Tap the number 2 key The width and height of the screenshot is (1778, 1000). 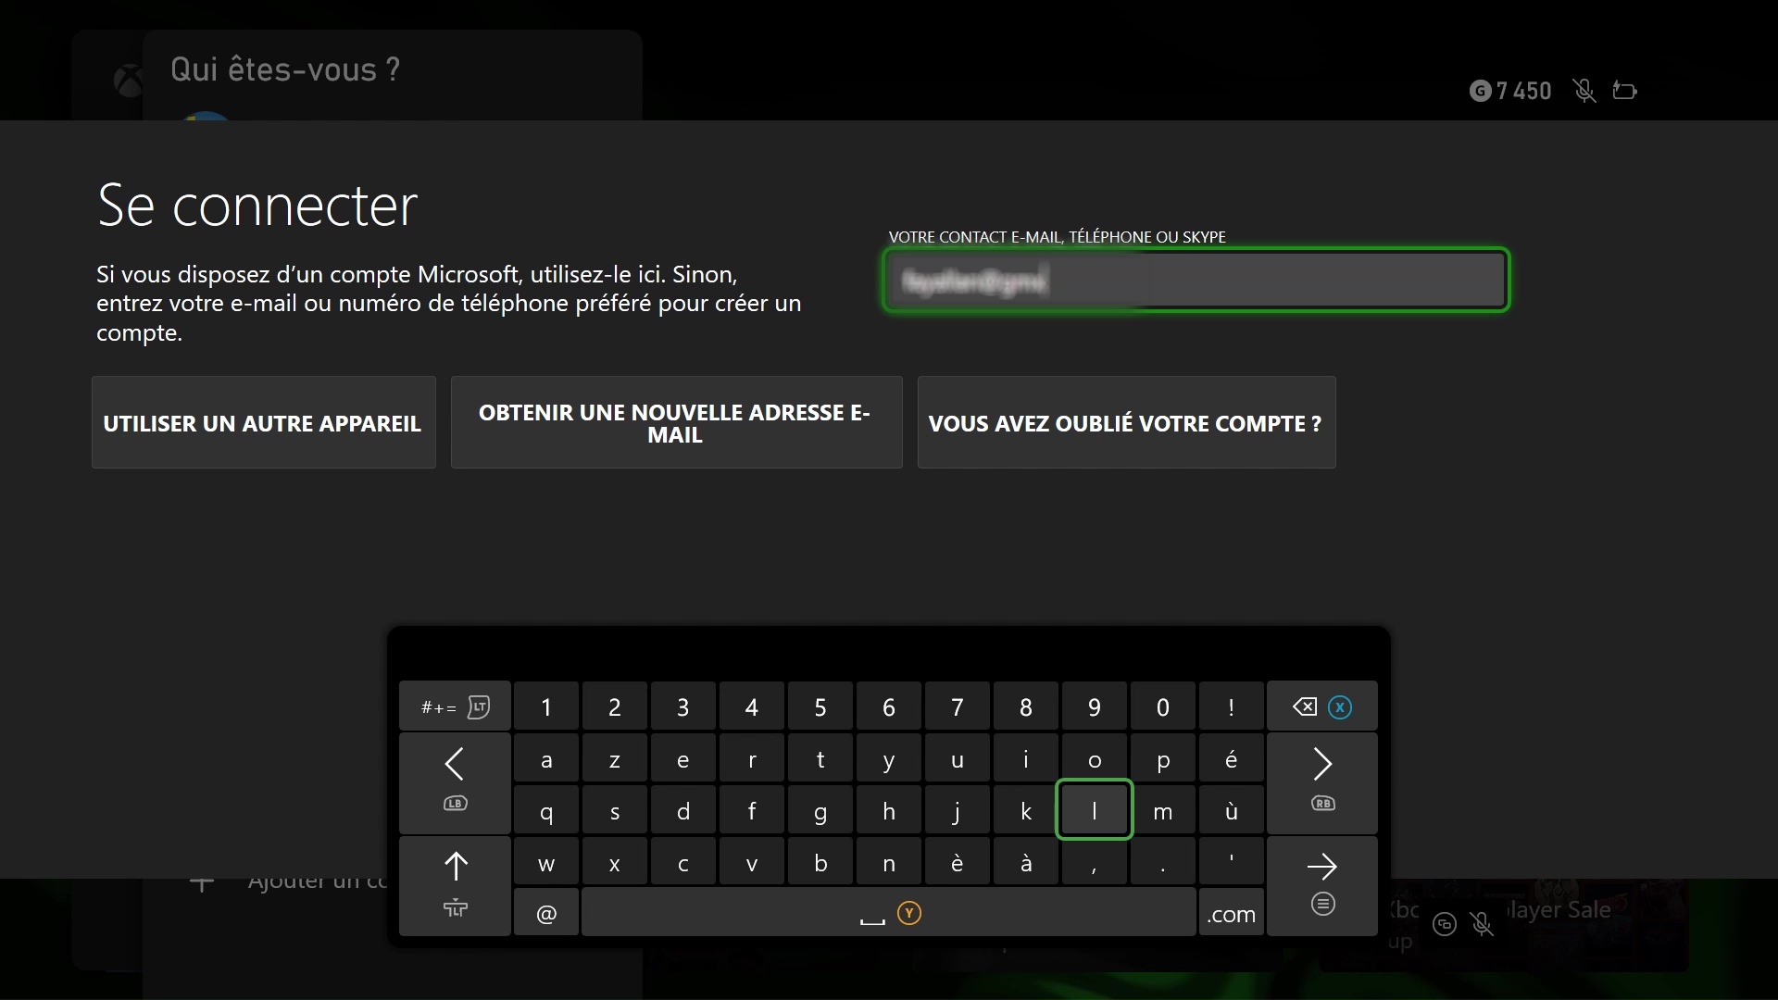pos(615,707)
